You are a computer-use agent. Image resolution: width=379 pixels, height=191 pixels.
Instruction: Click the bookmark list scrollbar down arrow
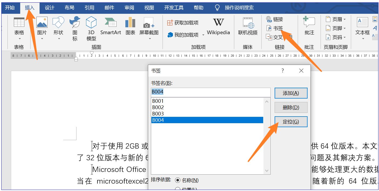pos(267,171)
